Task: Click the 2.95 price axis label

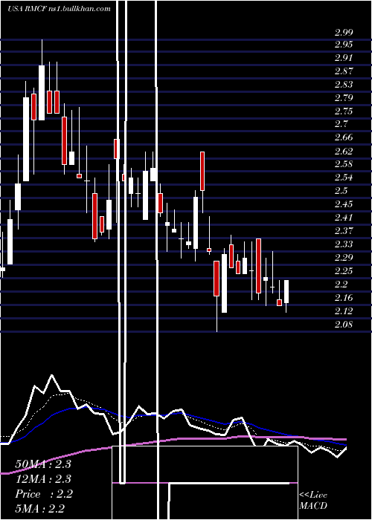Action: coord(344,45)
